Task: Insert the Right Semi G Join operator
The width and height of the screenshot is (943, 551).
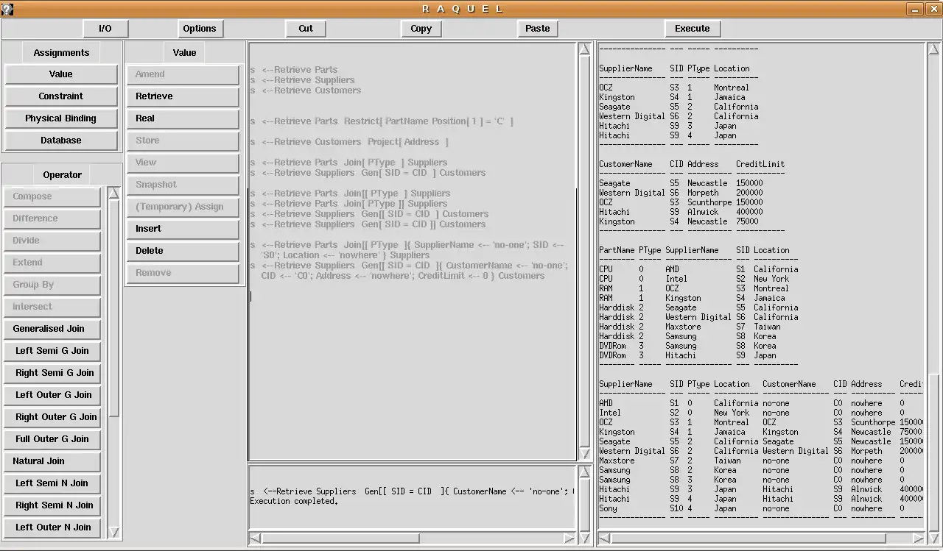Action: click(x=52, y=373)
